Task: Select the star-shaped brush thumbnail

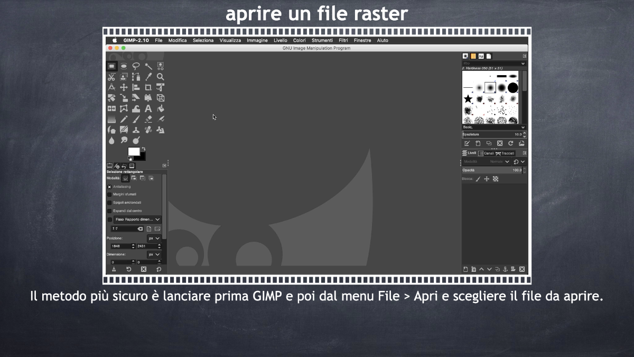Action: coord(468,99)
